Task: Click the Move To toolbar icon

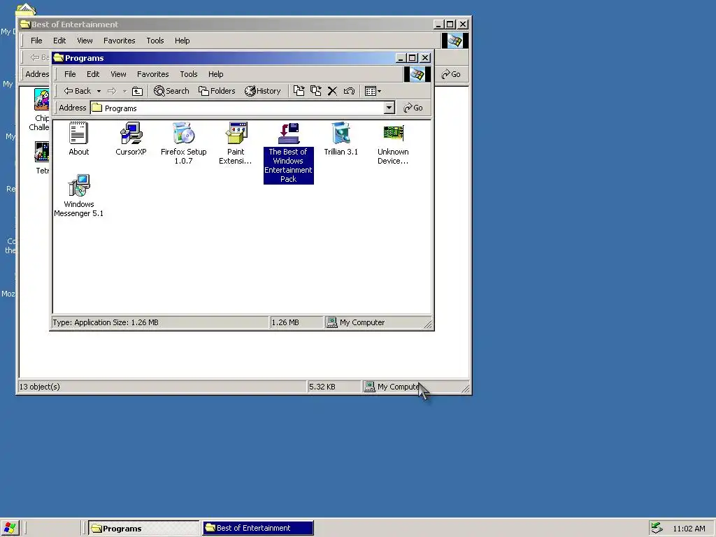Action: tap(299, 91)
